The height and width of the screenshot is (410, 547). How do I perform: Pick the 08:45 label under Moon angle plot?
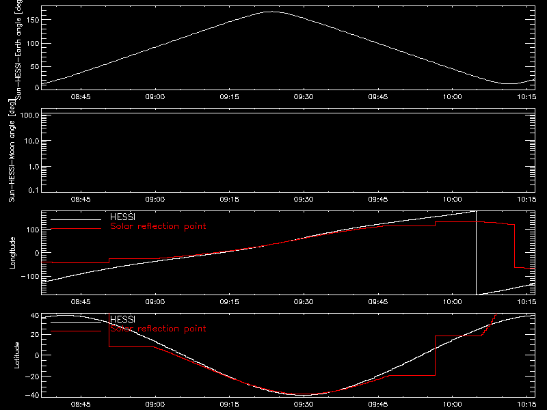tap(81, 200)
